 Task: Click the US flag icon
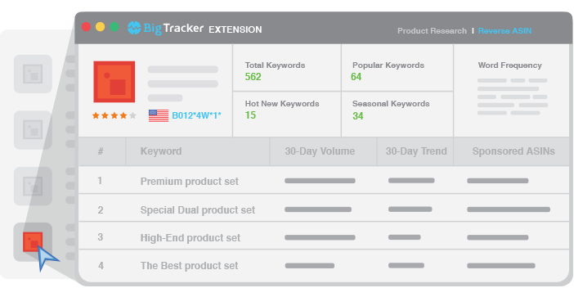click(x=159, y=115)
